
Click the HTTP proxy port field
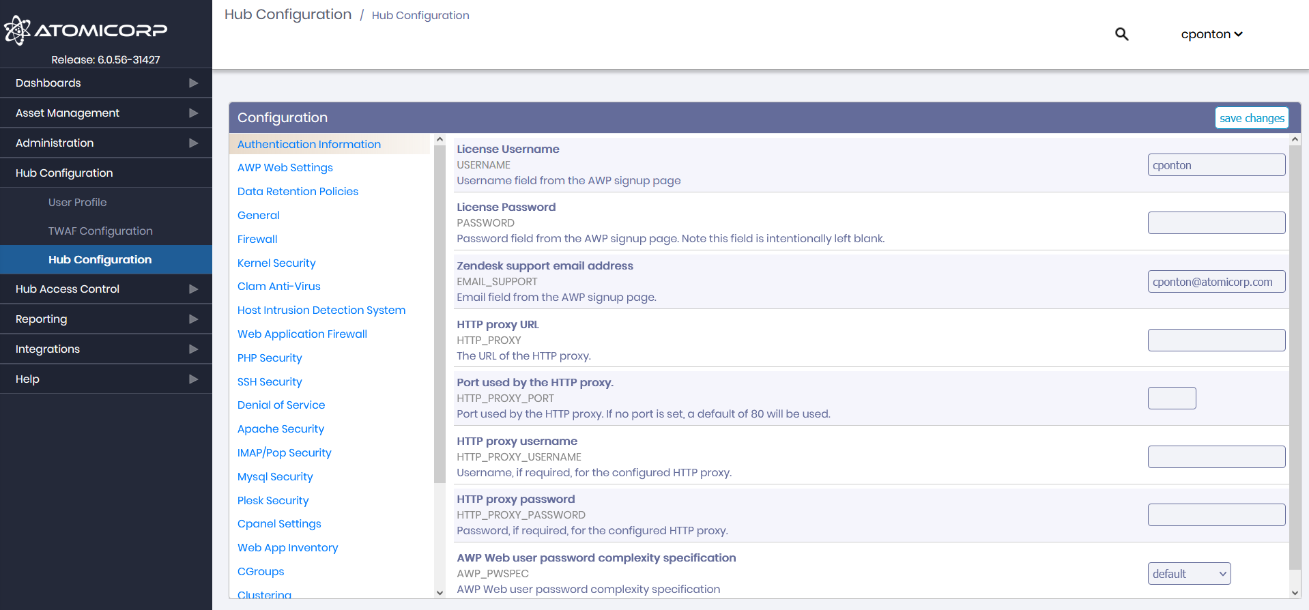tap(1172, 398)
